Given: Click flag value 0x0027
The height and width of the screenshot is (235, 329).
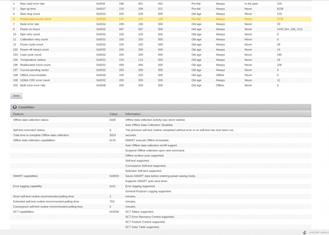Looking at the screenshot, I should pos(101,9).
